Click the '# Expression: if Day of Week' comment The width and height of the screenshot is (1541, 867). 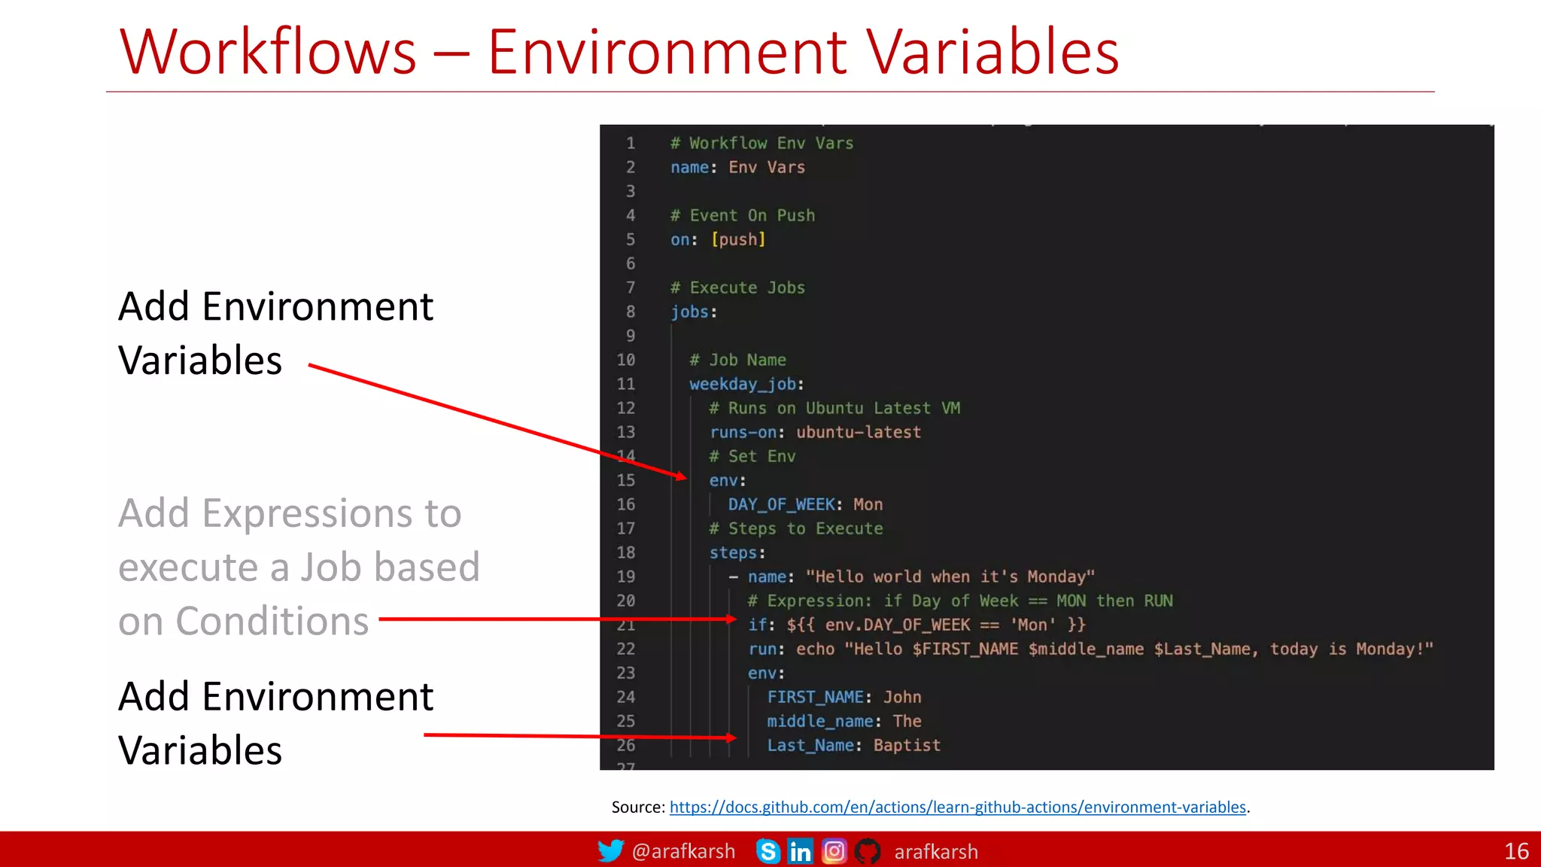pos(960,601)
